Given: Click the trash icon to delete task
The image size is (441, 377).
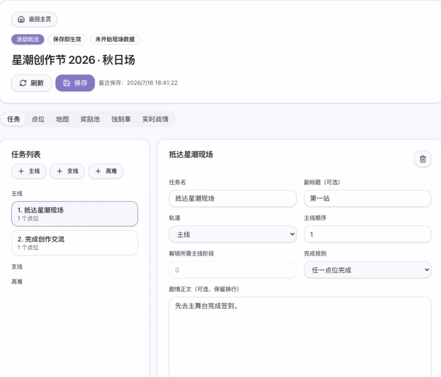Looking at the screenshot, I should point(423,159).
